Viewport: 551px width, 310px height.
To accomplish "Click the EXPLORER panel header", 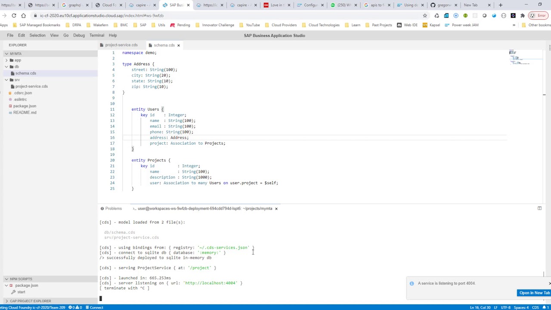I will point(18,45).
